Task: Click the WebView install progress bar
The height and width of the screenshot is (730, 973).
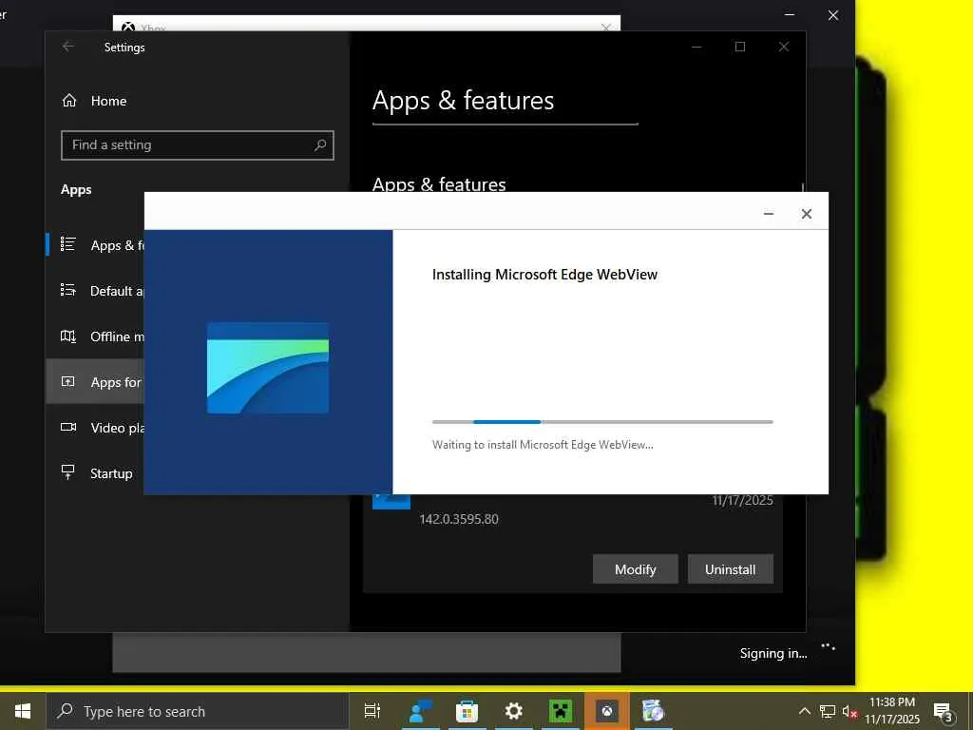Action: click(602, 422)
